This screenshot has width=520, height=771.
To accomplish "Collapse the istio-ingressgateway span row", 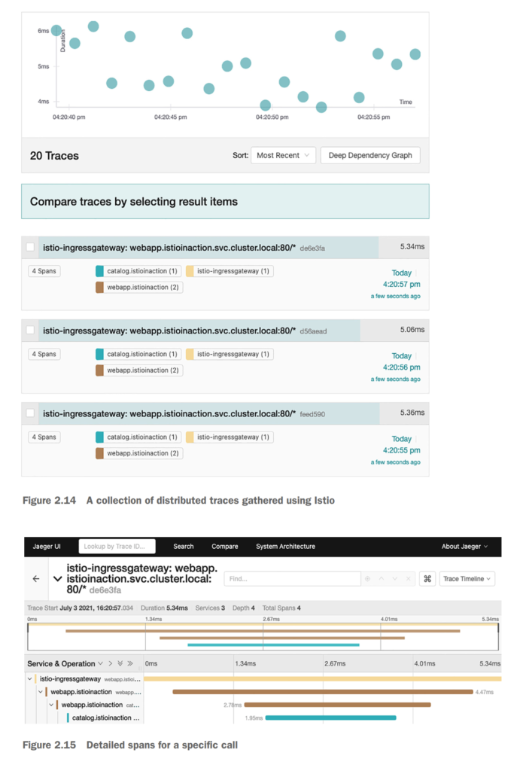I will click(x=30, y=678).
